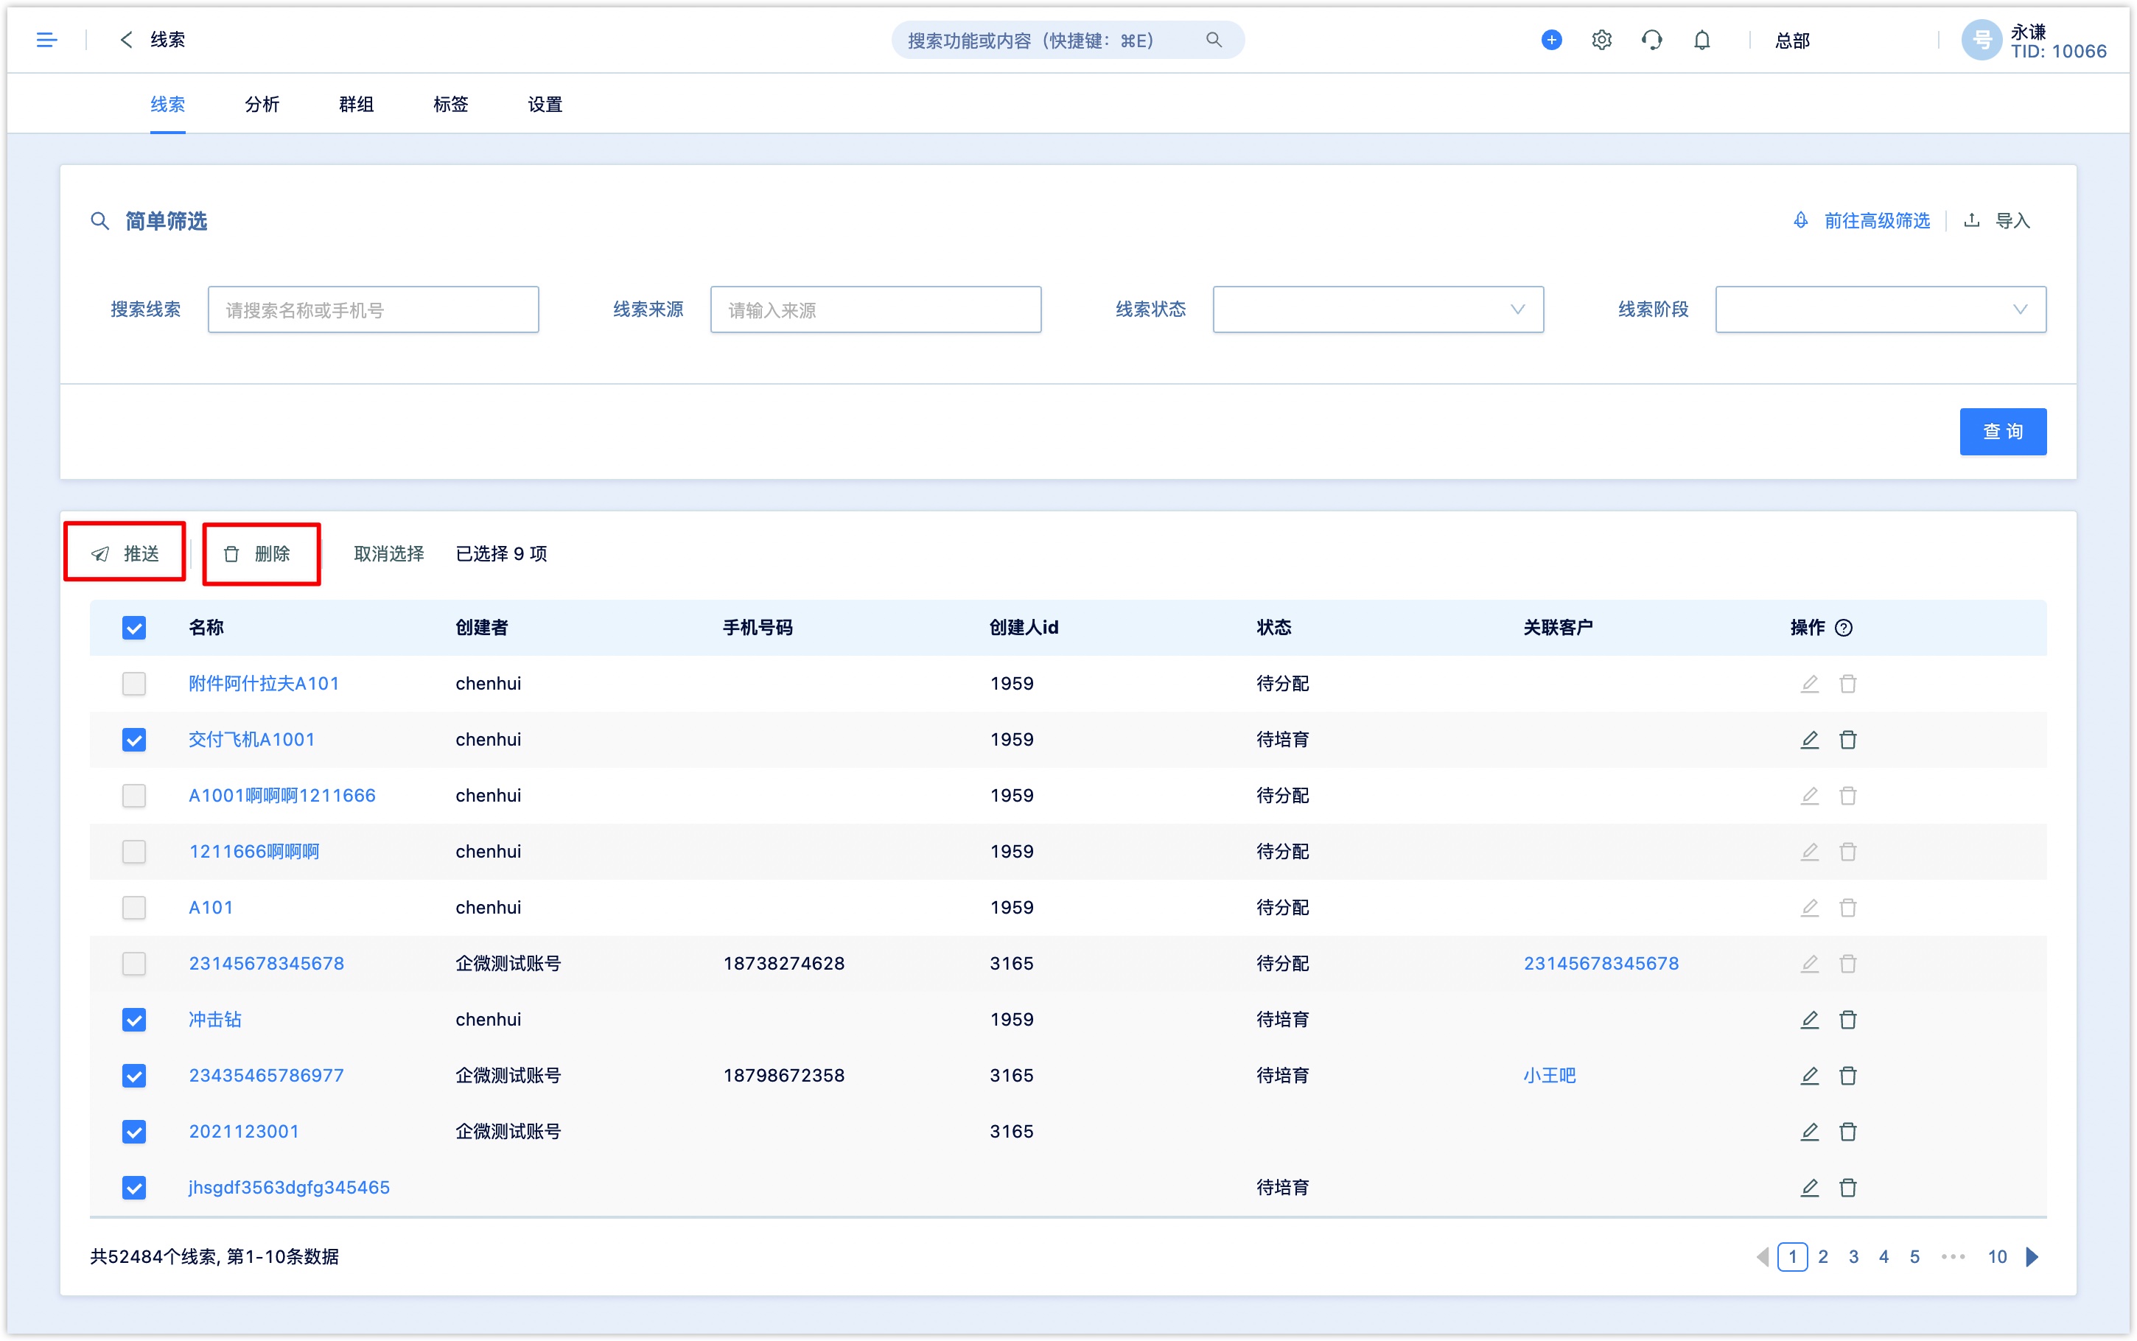This screenshot has width=2137, height=1341.
Task: Check the 1211666啊啊啊 row checkbox
Action: point(134,852)
